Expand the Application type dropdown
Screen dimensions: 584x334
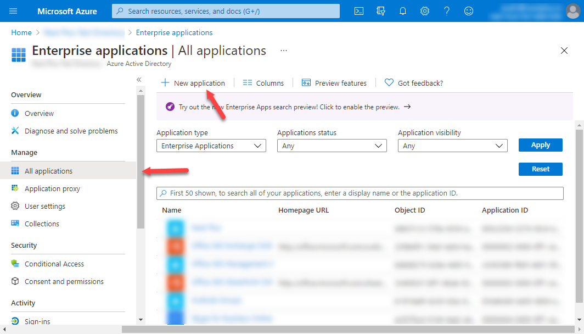(211, 146)
